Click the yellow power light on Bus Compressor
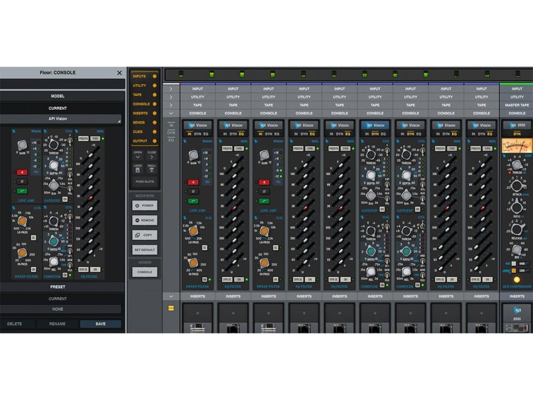Screen dimensions: 533x400 [516, 280]
